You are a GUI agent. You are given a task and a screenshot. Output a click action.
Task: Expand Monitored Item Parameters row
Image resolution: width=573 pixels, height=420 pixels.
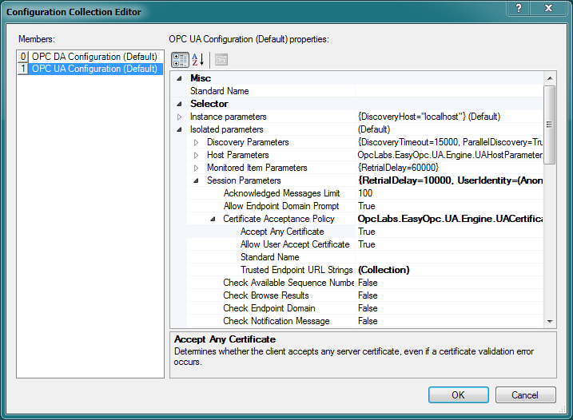[196, 168]
